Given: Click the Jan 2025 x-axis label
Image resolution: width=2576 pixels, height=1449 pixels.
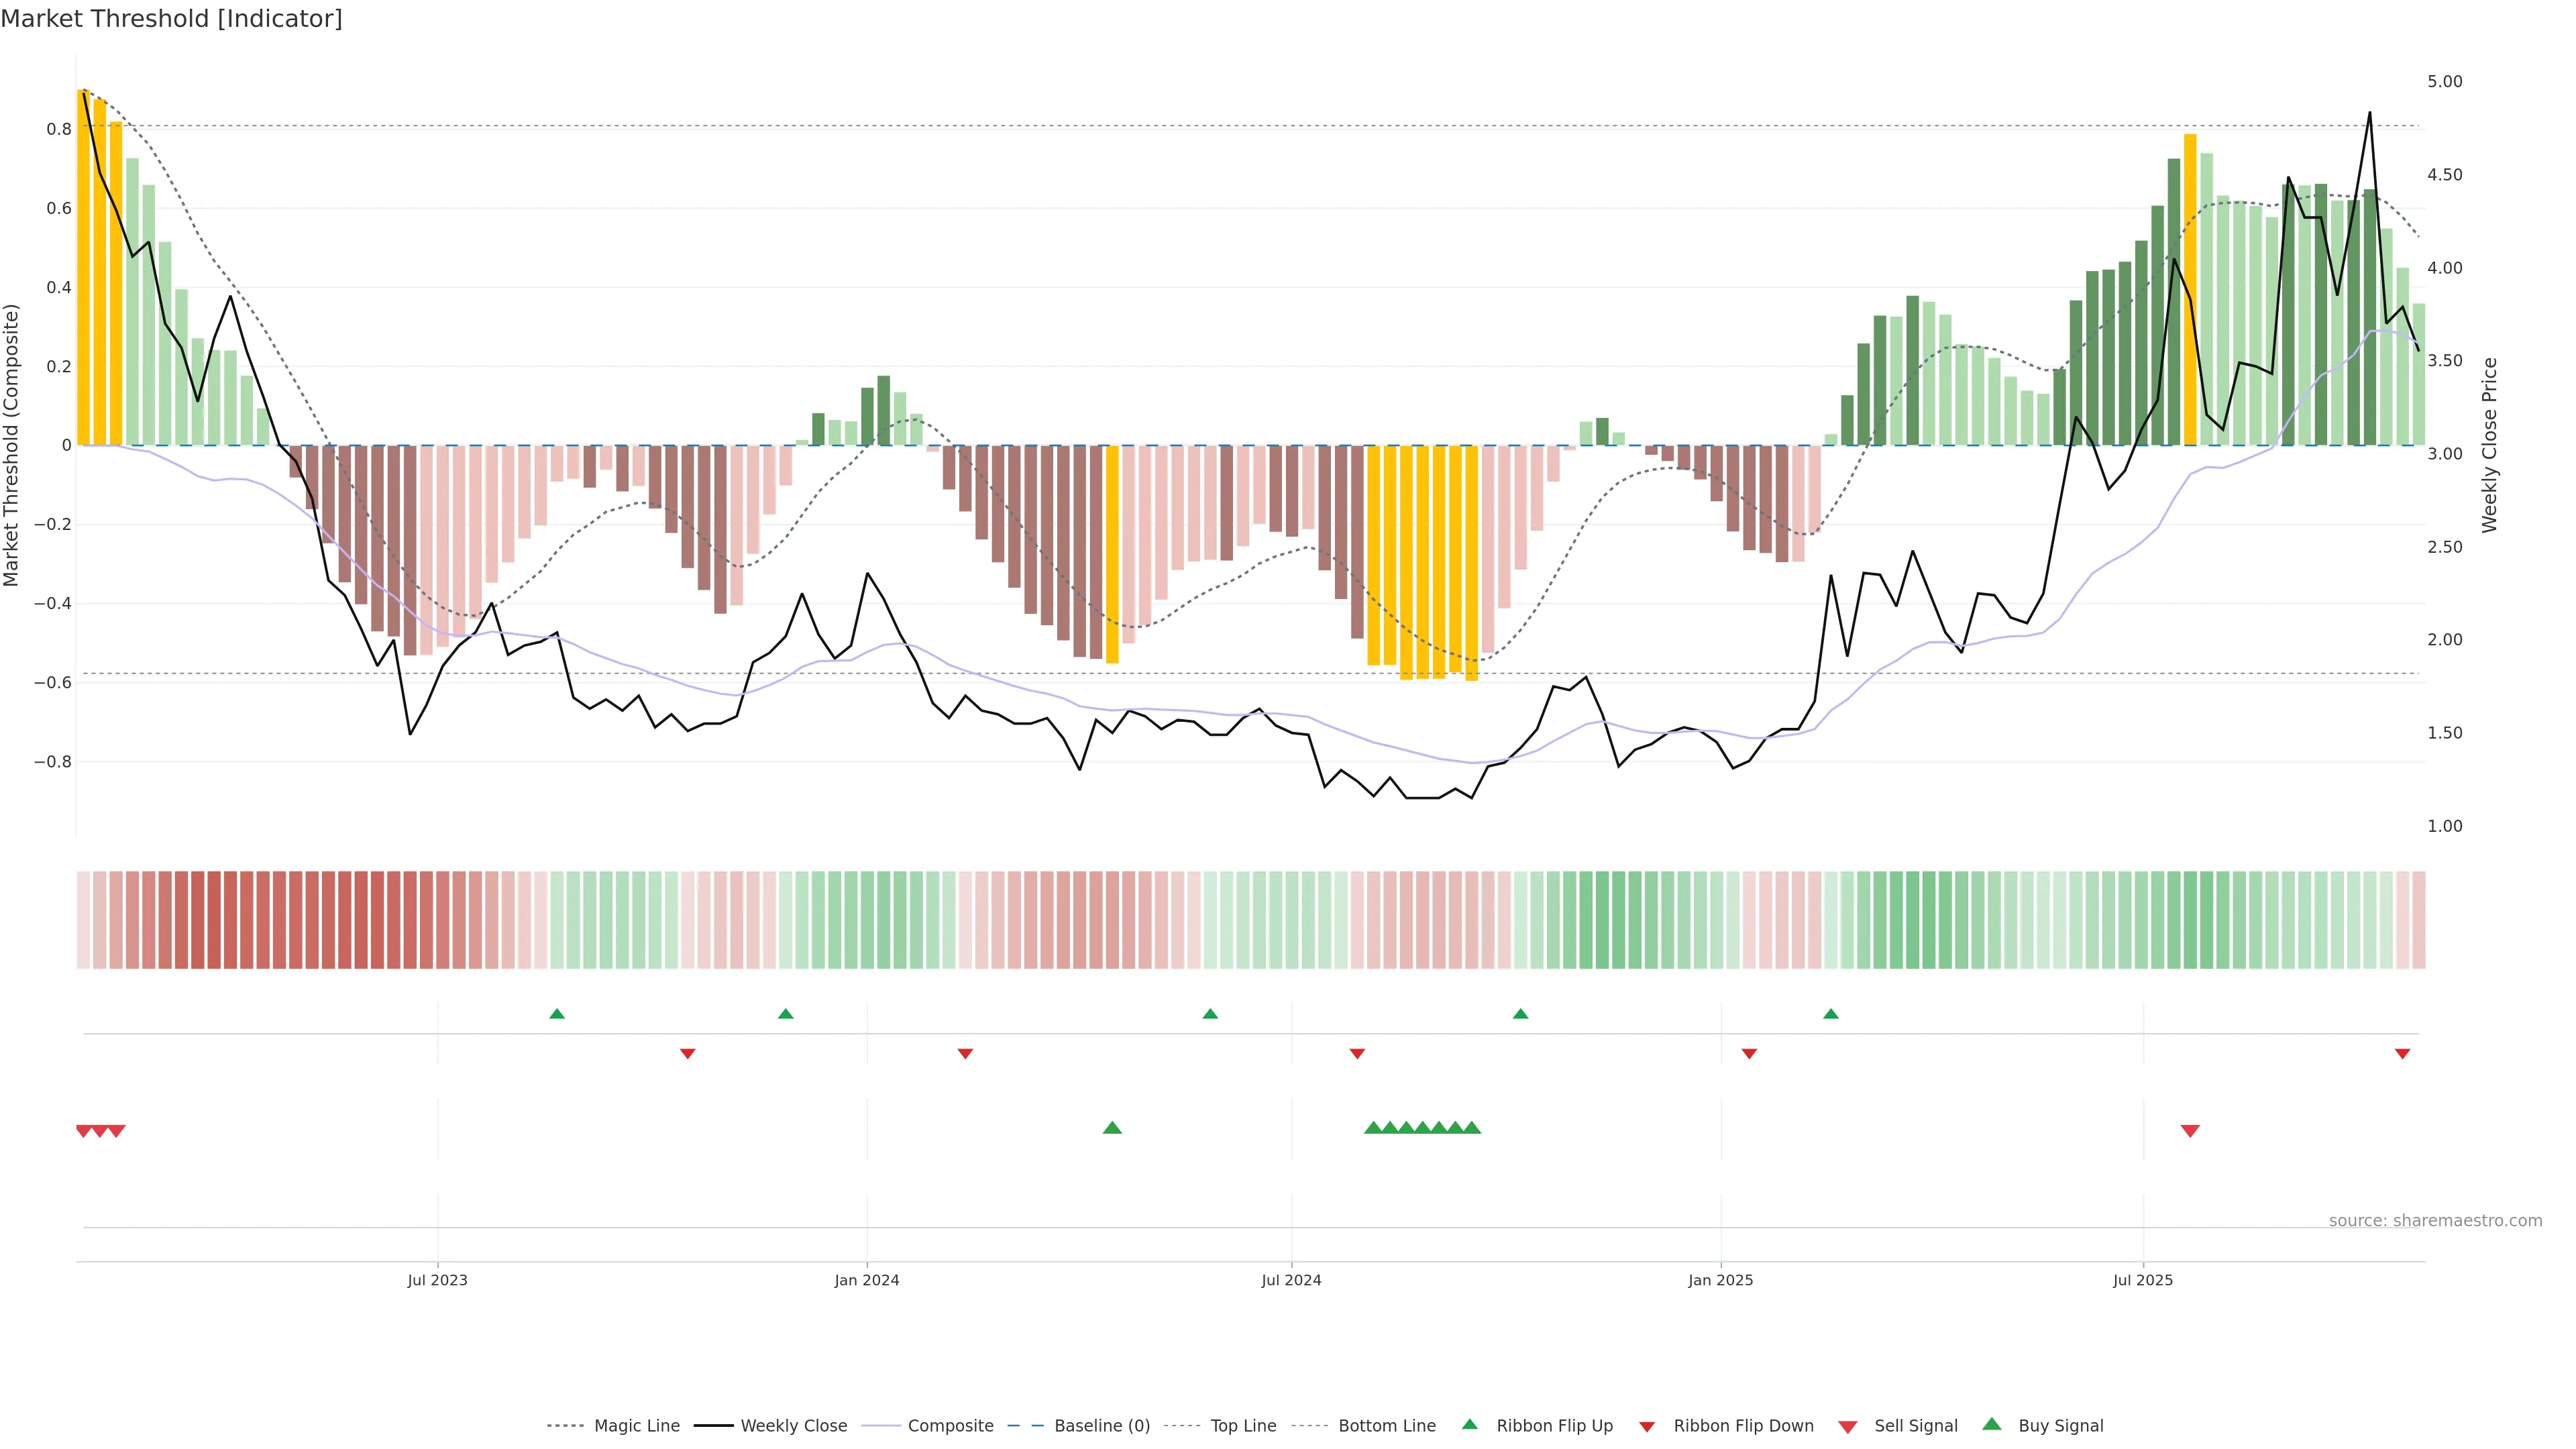Looking at the screenshot, I should pyautogui.click(x=1720, y=1280).
